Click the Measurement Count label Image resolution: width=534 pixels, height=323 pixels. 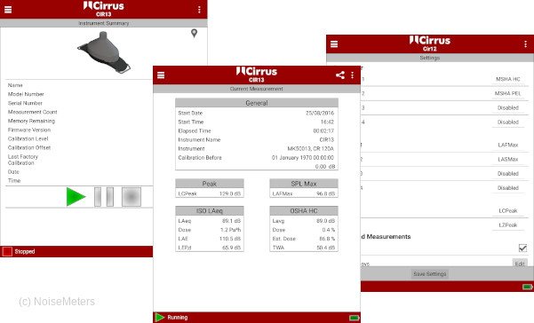pyautogui.click(x=32, y=112)
